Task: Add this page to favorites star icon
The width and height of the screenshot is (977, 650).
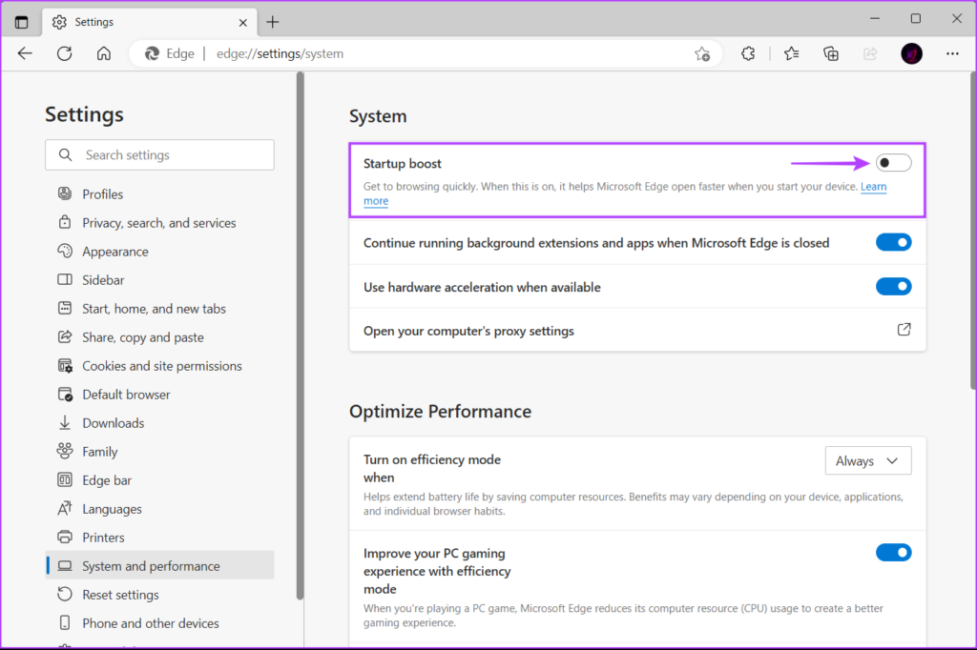Action: point(702,54)
